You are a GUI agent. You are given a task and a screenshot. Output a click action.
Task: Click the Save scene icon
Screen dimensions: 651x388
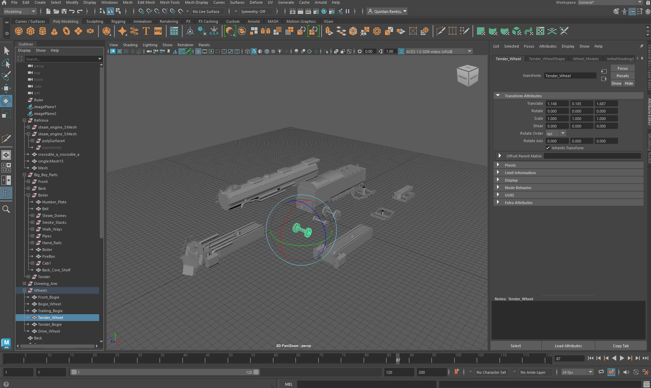64,12
